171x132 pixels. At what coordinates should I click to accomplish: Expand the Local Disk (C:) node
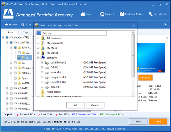[42, 63]
